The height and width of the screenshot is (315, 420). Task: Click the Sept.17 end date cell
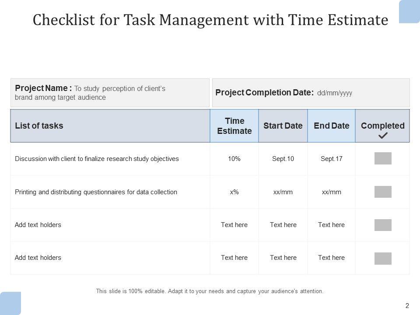tap(332, 159)
